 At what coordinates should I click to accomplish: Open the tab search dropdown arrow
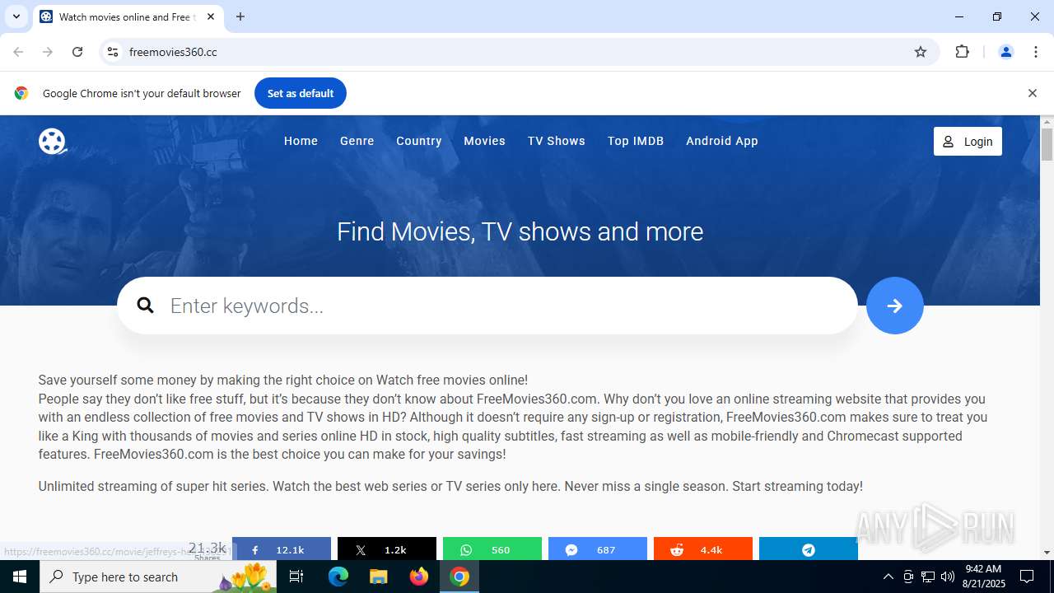point(16,16)
